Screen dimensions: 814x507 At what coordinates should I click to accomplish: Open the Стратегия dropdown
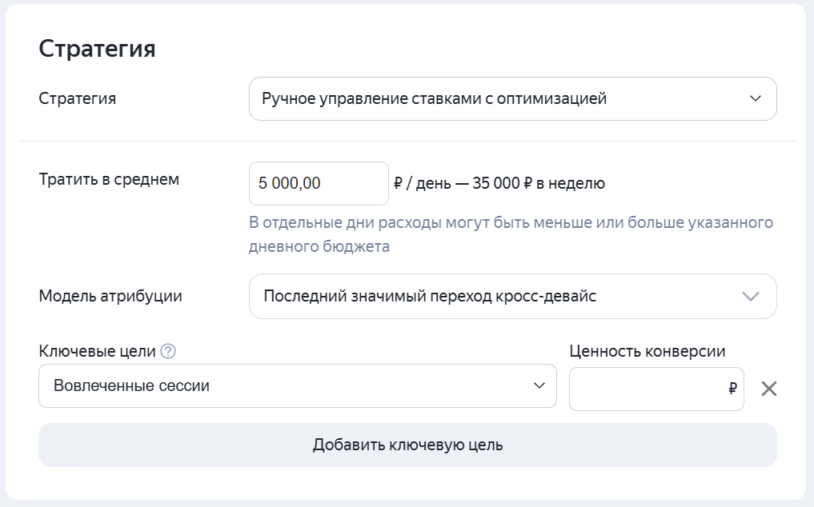coord(512,98)
